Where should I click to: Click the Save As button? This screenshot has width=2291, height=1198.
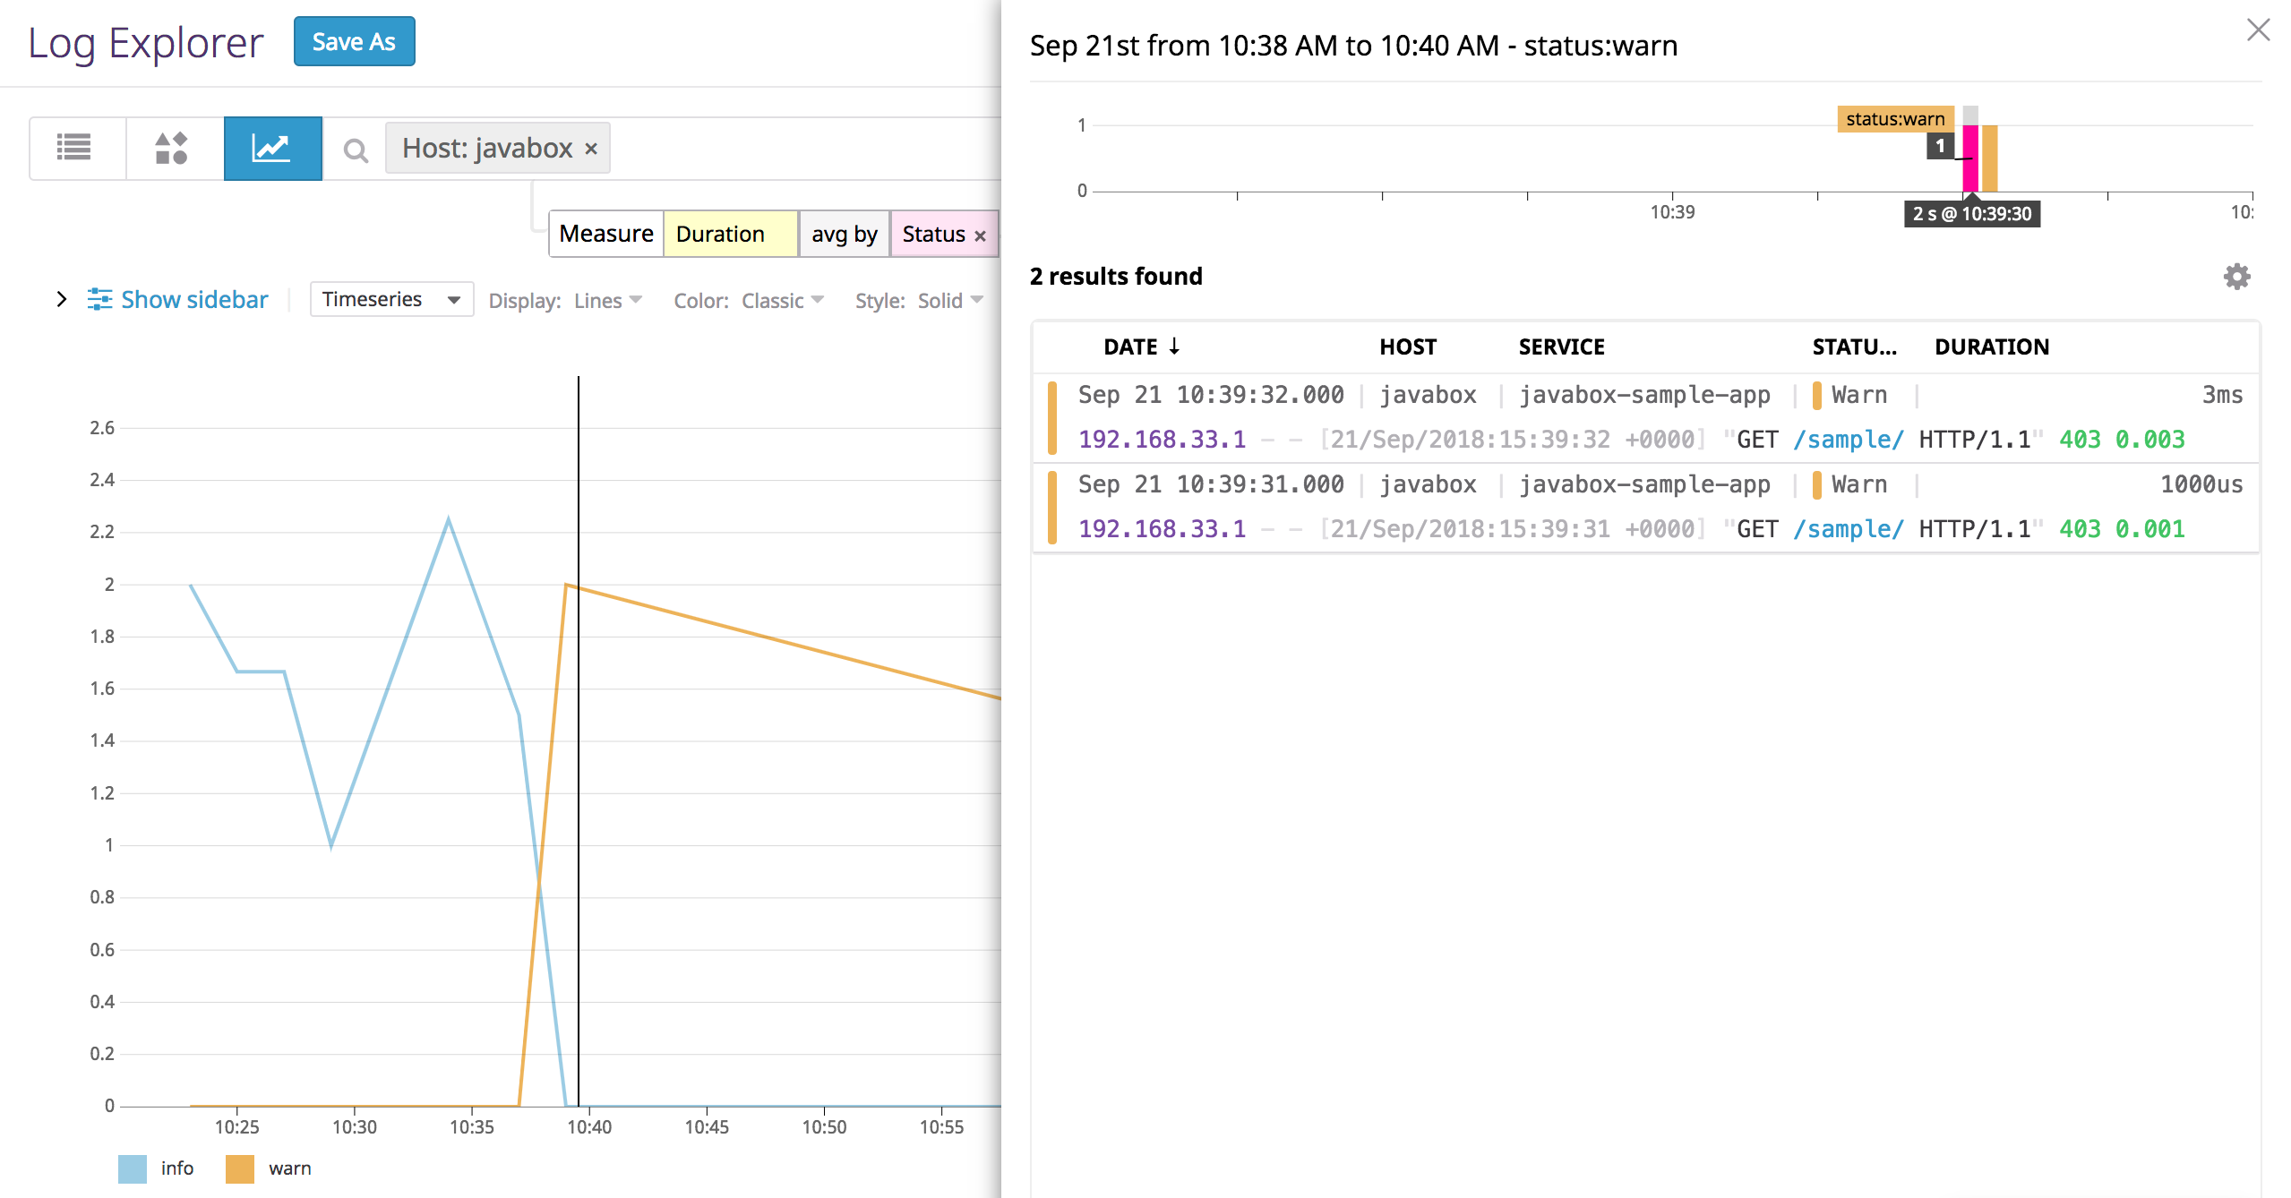pyautogui.click(x=354, y=41)
